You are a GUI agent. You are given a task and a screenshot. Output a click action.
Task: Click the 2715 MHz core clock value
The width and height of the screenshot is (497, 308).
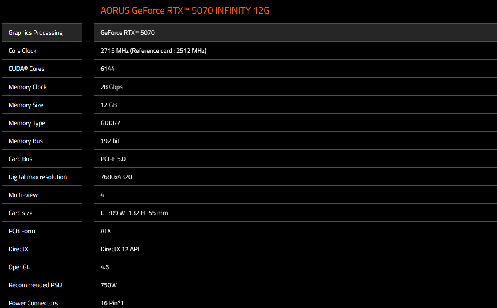(x=153, y=51)
